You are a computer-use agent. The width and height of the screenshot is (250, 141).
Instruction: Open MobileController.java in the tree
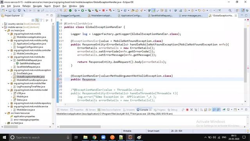tap(27, 54)
